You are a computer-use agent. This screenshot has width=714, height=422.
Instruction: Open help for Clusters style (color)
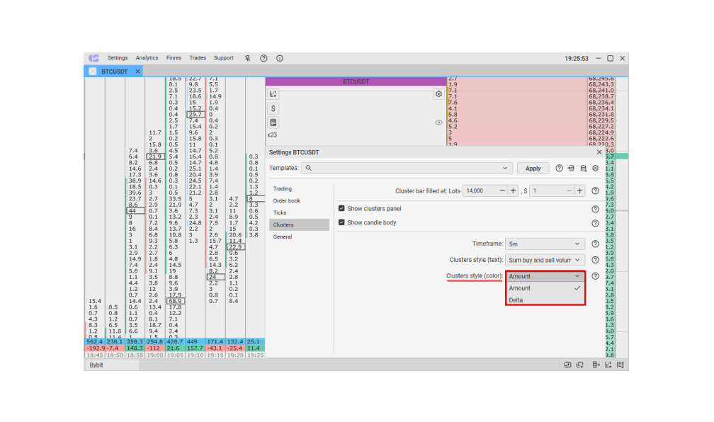(x=595, y=276)
